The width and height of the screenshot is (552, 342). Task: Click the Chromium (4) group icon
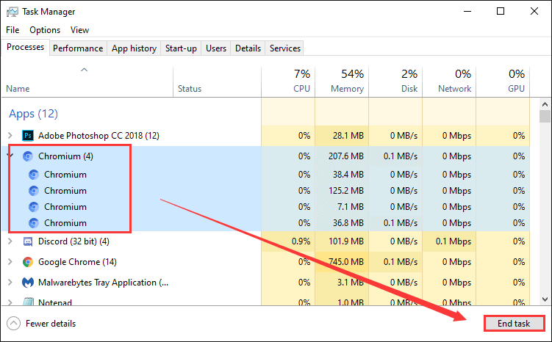(x=28, y=156)
